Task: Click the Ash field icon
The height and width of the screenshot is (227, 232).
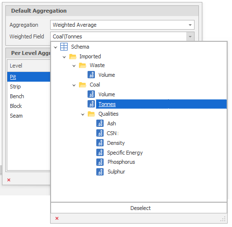Action: tap(100, 123)
